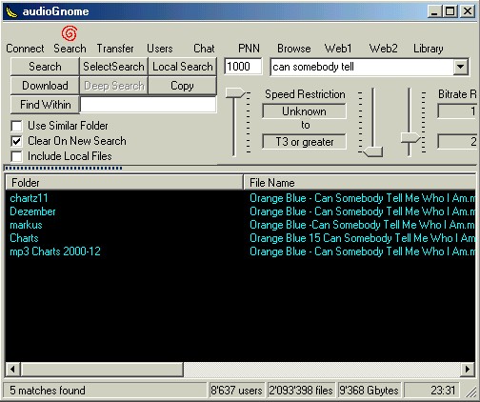Click the 9'368 Gbytes status cell

click(369, 391)
